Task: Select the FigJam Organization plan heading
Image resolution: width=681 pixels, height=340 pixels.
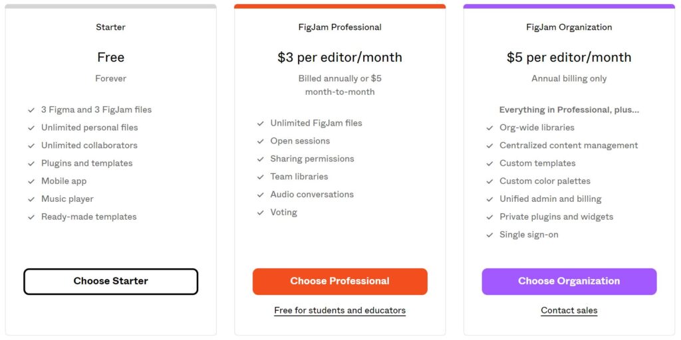Action: coord(569,27)
